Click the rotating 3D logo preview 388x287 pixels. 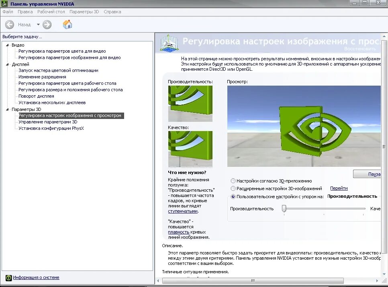coord(304,126)
